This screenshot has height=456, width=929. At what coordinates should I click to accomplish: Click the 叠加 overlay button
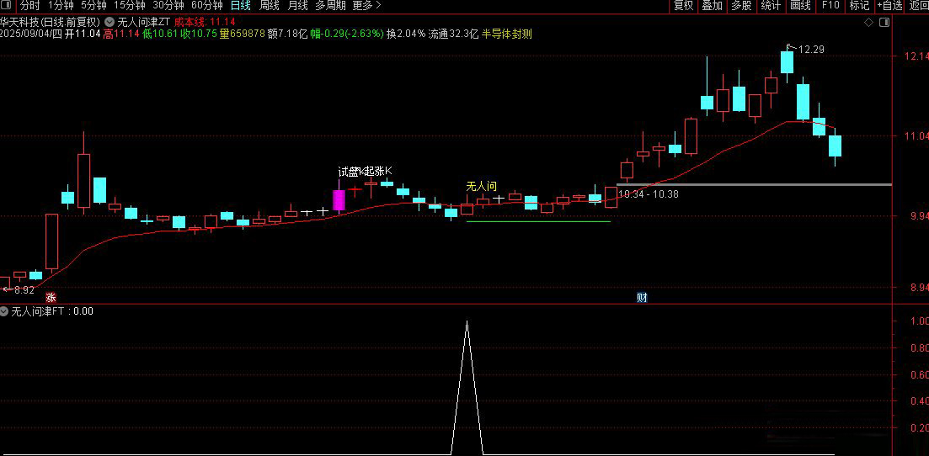pyautogui.click(x=713, y=6)
